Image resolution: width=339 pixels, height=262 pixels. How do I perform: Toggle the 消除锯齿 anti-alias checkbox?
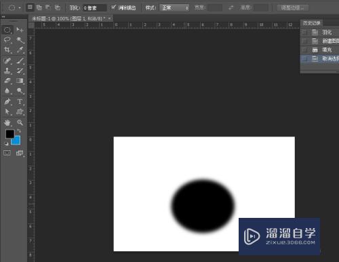click(114, 7)
